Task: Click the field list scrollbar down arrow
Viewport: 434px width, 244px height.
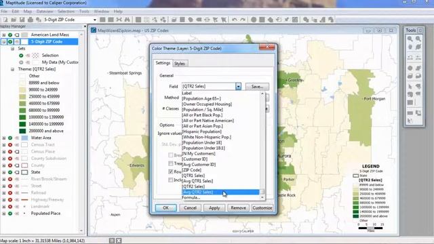Action: coord(262,197)
